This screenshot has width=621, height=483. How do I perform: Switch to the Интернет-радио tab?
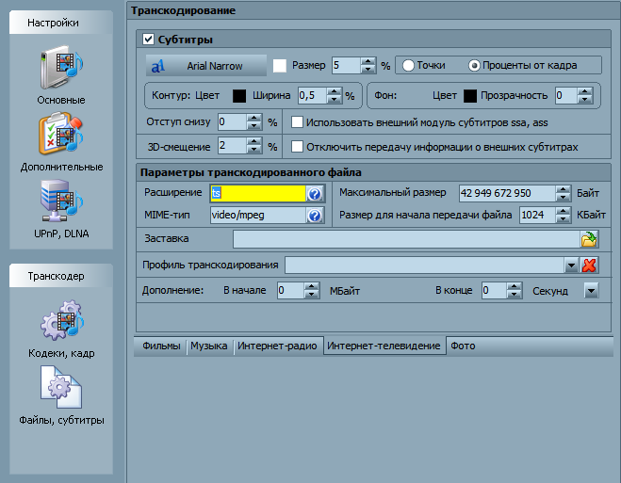(x=277, y=346)
